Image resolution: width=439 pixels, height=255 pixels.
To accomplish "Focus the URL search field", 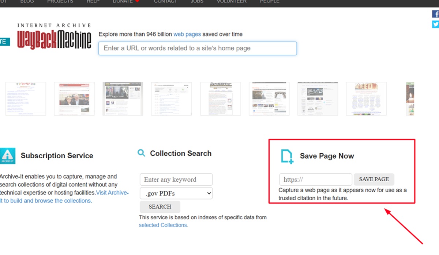I will 198,48.
